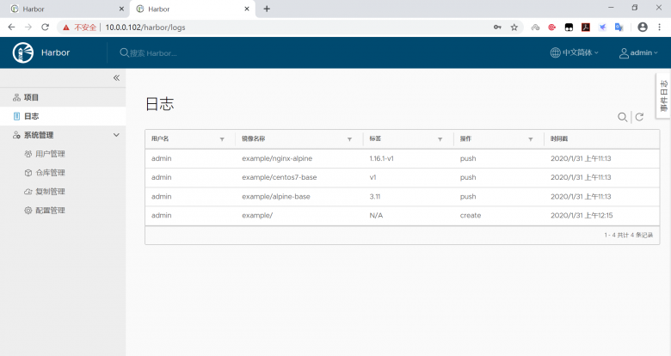Click the refresh icon above the logs table

point(639,117)
